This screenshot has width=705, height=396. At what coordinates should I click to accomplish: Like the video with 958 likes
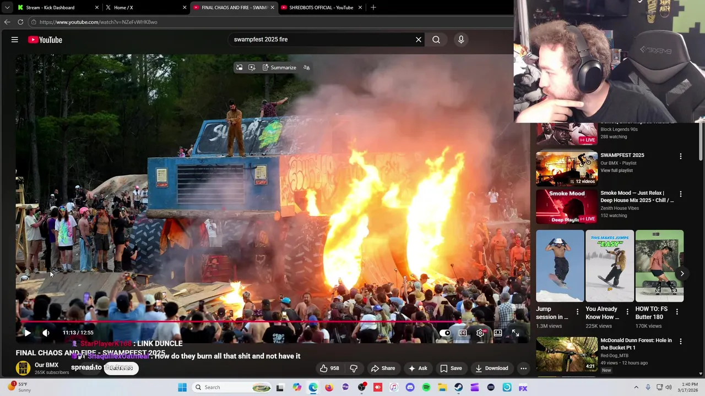pos(329,369)
